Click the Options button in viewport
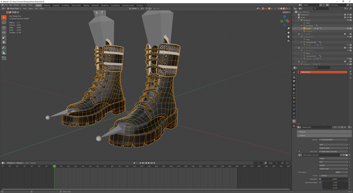 [x=286, y=12]
